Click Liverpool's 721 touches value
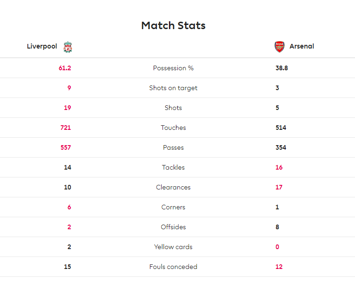Image resolution: width=355 pixels, height=287 pixels. (x=66, y=128)
